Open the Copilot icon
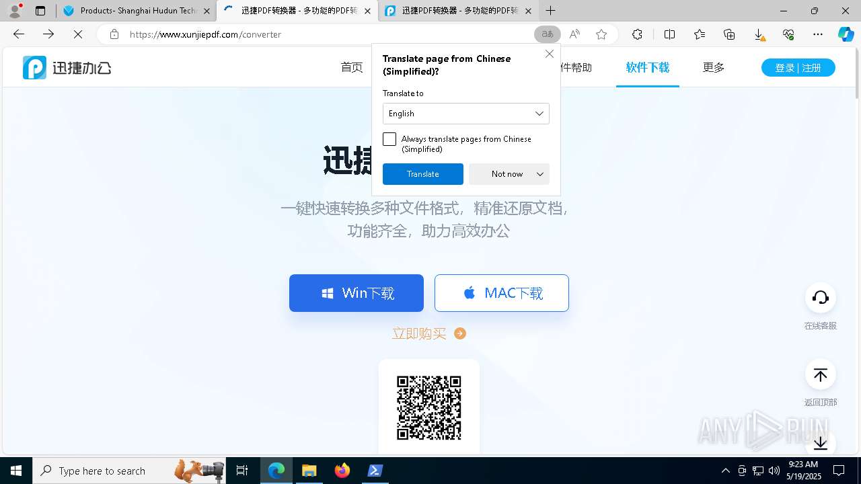This screenshot has height=484, width=861. tap(846, 34)
